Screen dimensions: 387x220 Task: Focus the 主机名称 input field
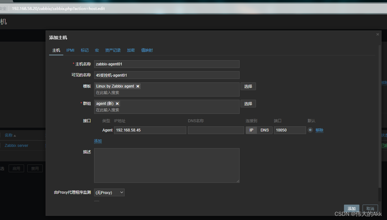(167, 64)
